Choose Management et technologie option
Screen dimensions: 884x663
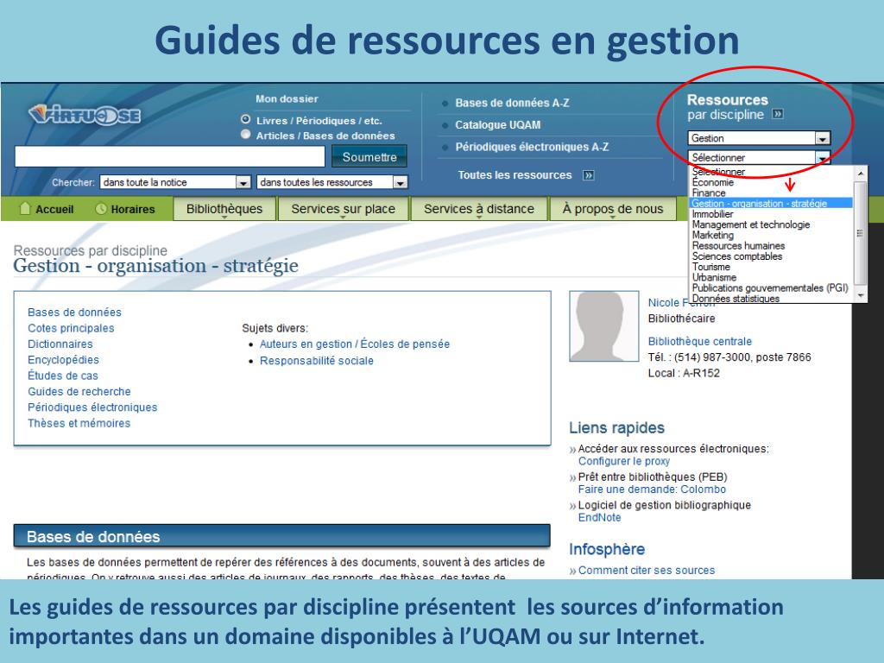point(751,224)
